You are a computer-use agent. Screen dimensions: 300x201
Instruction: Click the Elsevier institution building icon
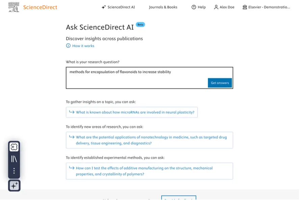point(245,7)
